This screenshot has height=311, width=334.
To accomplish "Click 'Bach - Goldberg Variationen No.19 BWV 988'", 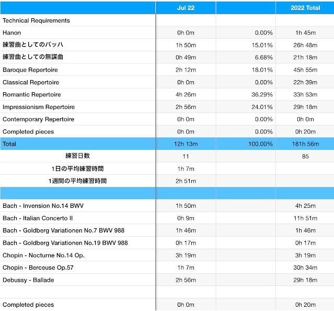I will (65, 243).
